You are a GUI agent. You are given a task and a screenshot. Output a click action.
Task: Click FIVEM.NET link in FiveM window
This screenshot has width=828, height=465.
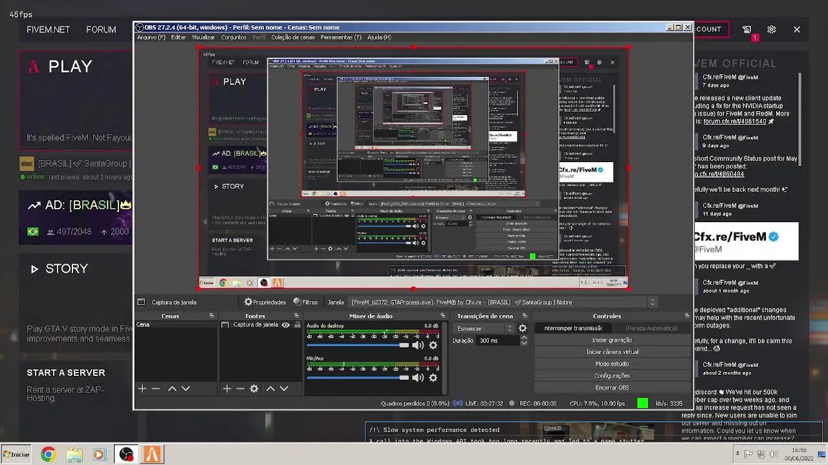pyautogui.click(x=48, y=30)
